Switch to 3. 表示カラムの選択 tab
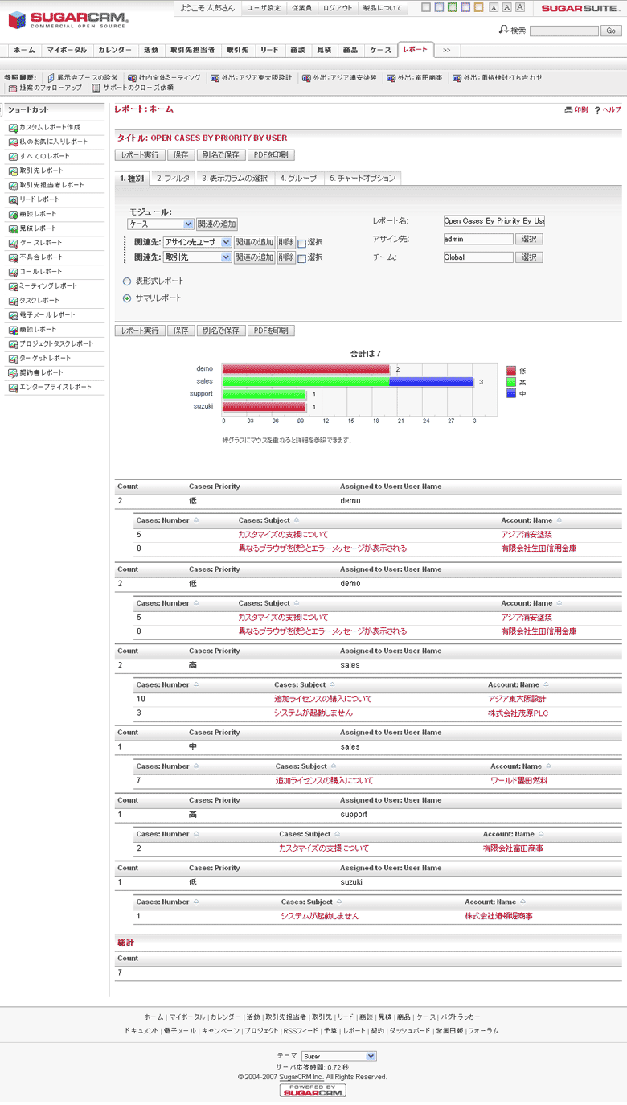Viewport: 627px width, 1105px height. (235, 179)
